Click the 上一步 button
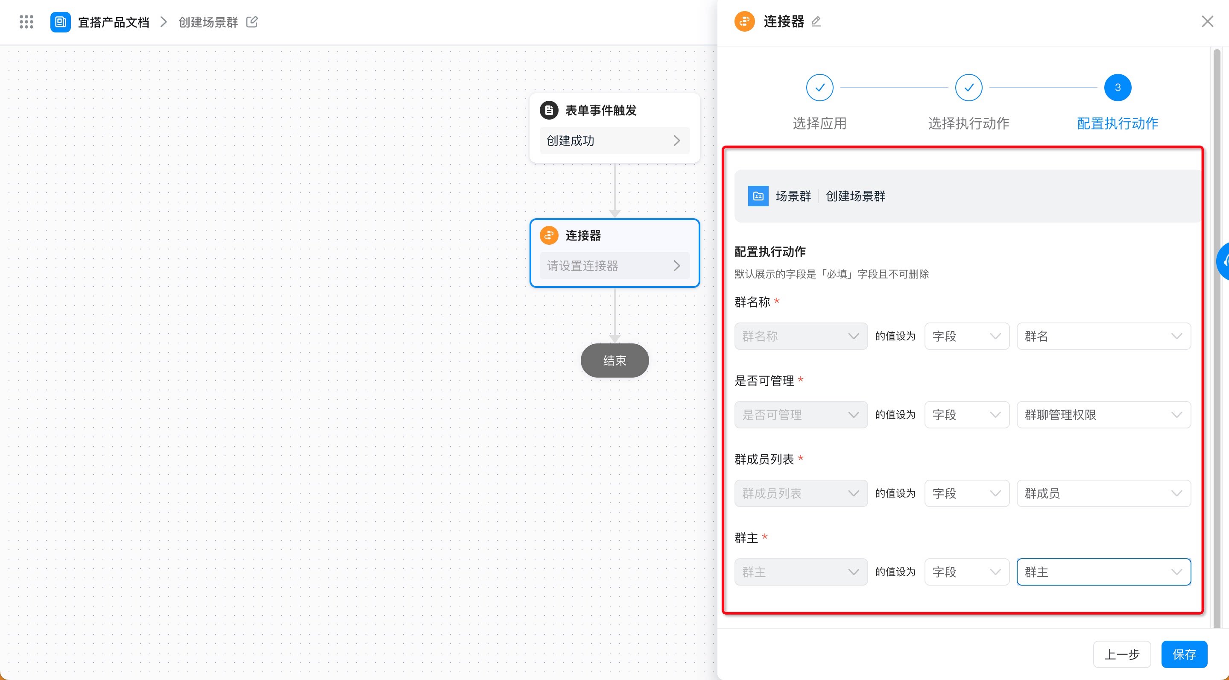The image size is (1229, 680). pos(1122,654)
